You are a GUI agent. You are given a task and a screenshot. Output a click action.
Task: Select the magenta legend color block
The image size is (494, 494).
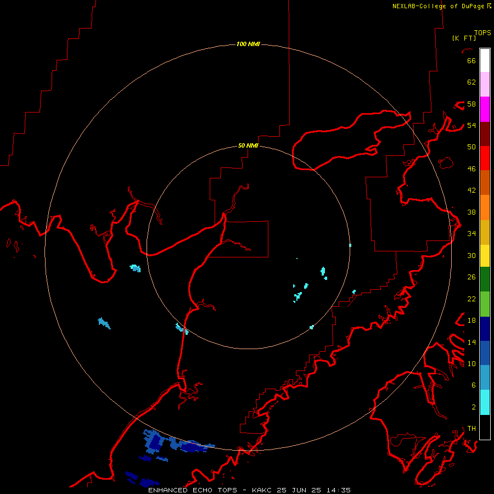pyautogui.click(x=485, y=109)
